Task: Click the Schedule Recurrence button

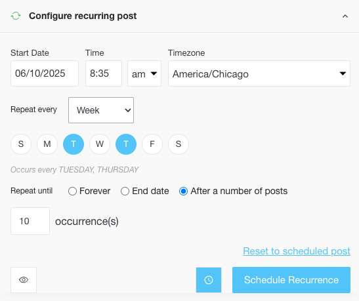Action: coord(291,280)
